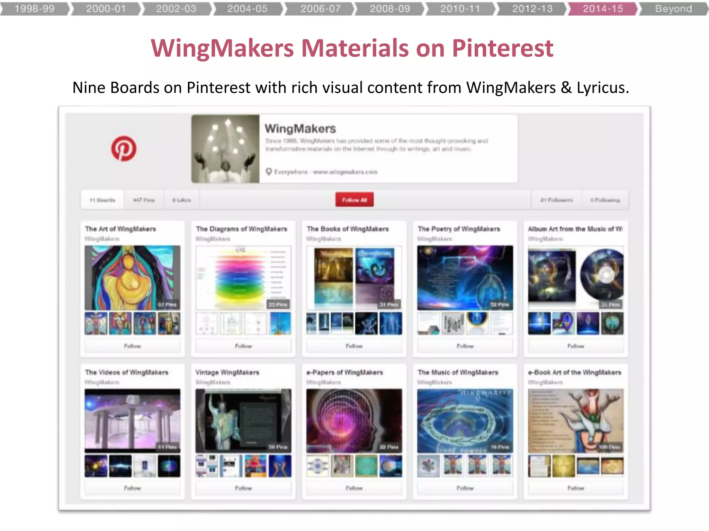Select the 0 Likes tab

pos(182,200)
